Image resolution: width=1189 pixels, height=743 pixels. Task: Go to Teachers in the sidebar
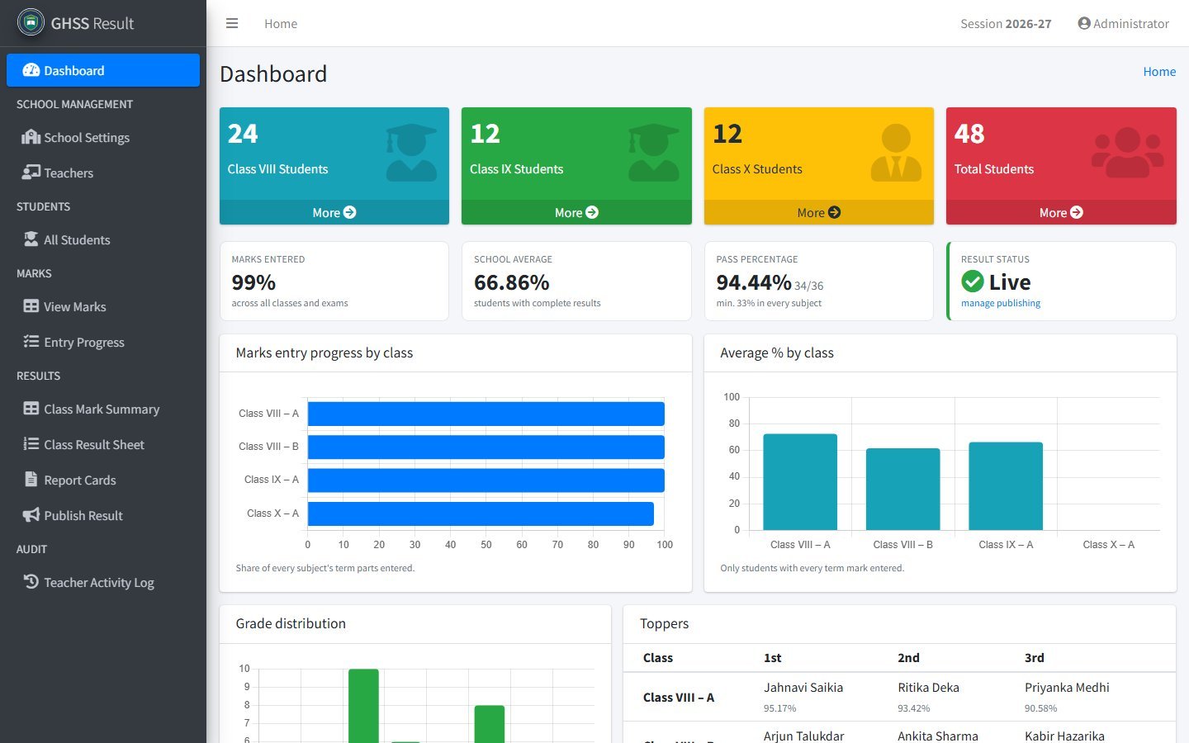pyautogui.click(x=103, y=173)
